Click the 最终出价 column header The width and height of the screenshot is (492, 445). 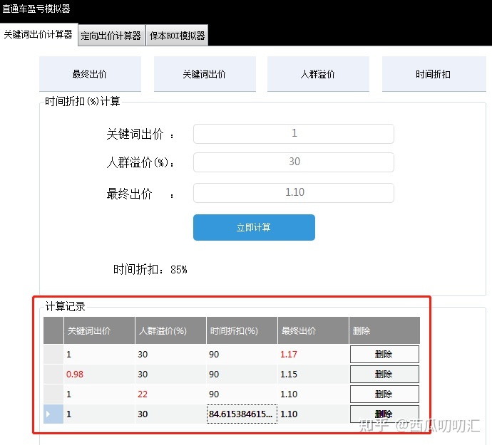pos(313,330)
